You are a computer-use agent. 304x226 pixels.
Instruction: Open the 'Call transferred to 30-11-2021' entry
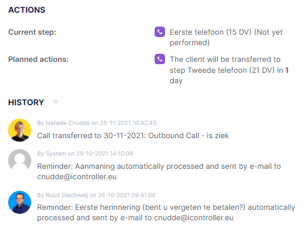coord(133,136)
